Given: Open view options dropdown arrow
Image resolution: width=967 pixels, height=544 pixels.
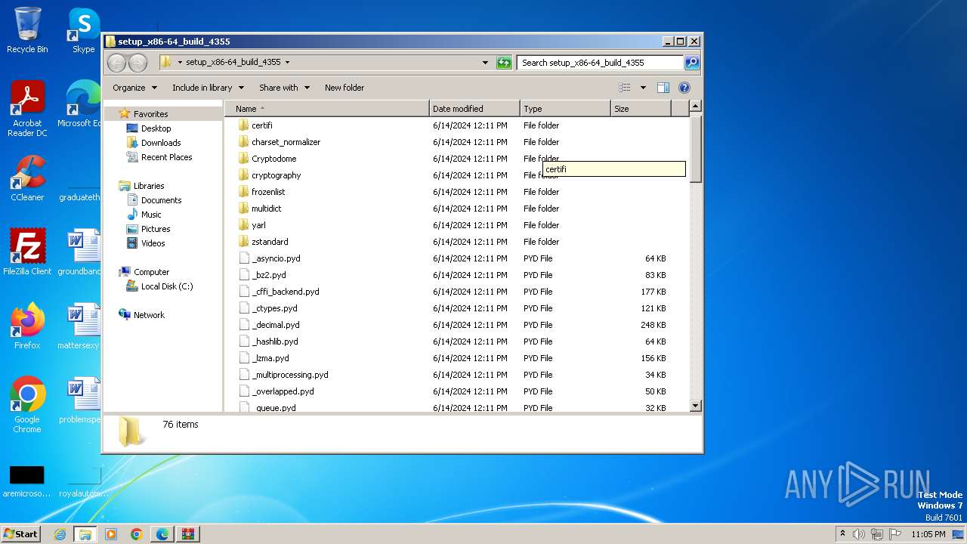Looking at the screenshot, I should [643, 88].
